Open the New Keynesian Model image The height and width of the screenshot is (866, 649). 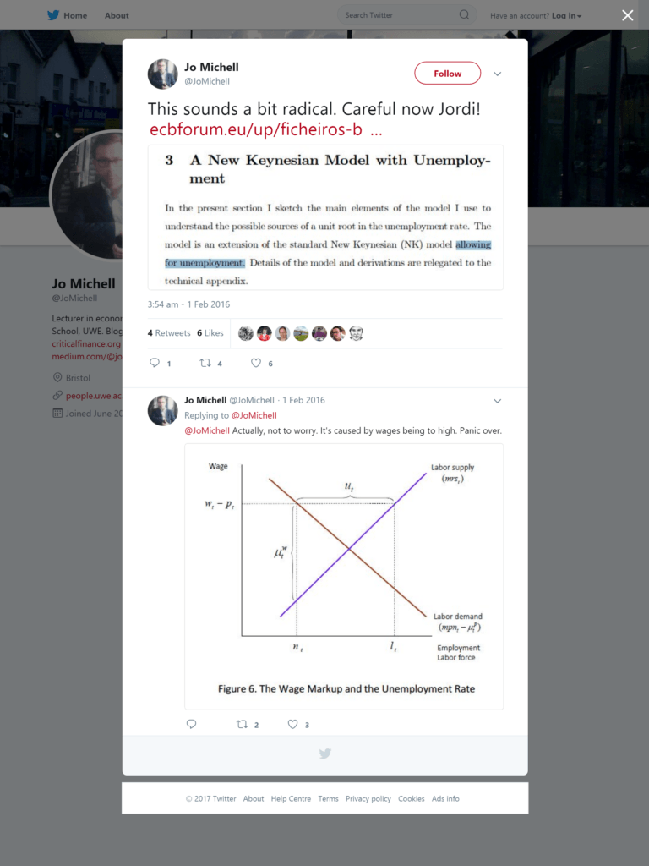[325, 217]
